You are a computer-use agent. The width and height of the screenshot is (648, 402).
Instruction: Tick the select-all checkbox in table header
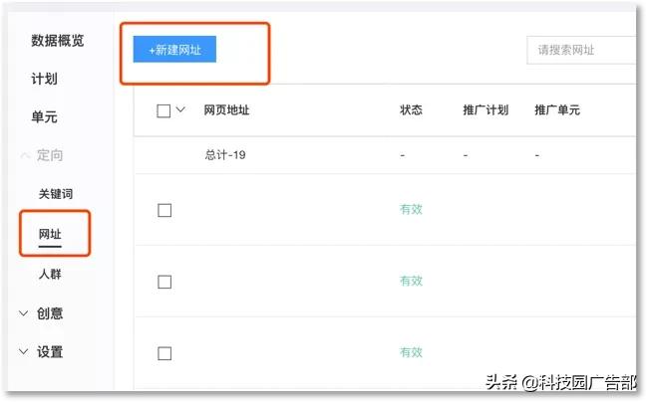point(163,110)
